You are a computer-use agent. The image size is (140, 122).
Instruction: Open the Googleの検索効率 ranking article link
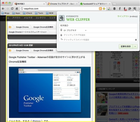pyautogui.click(x=124, y=96)
